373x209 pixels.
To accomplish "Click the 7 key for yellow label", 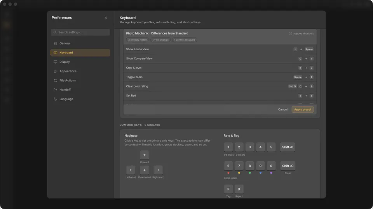I will 239,166.
